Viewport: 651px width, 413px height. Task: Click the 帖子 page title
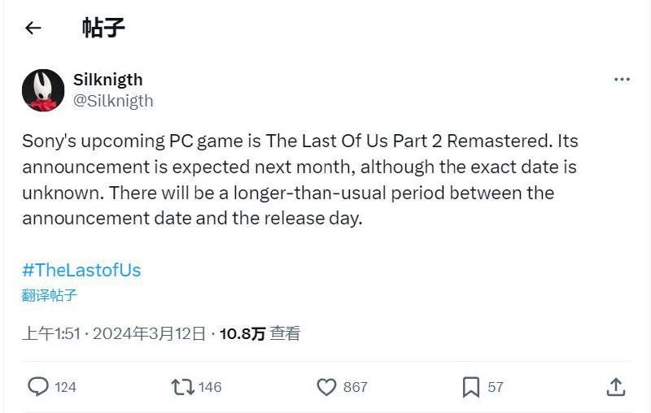click(103, 28)
